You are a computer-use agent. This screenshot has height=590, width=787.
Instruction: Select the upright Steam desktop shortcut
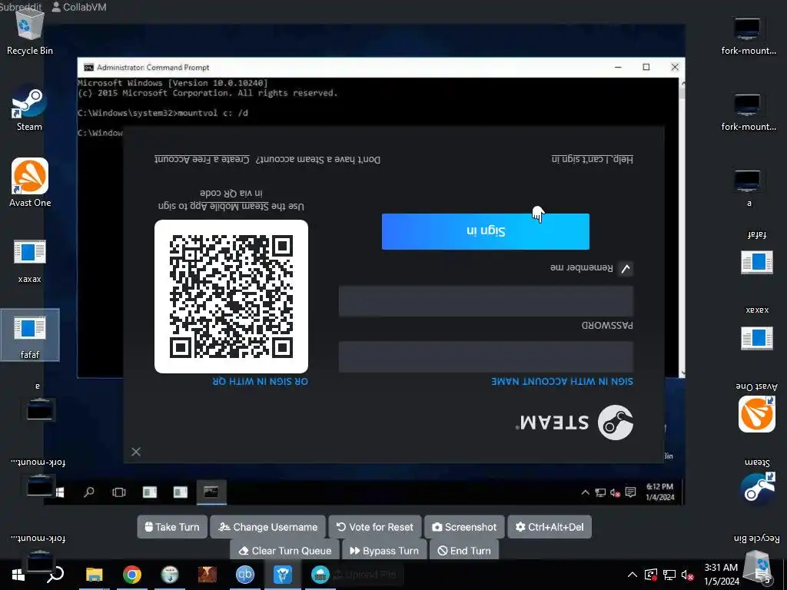coord(29,109)
